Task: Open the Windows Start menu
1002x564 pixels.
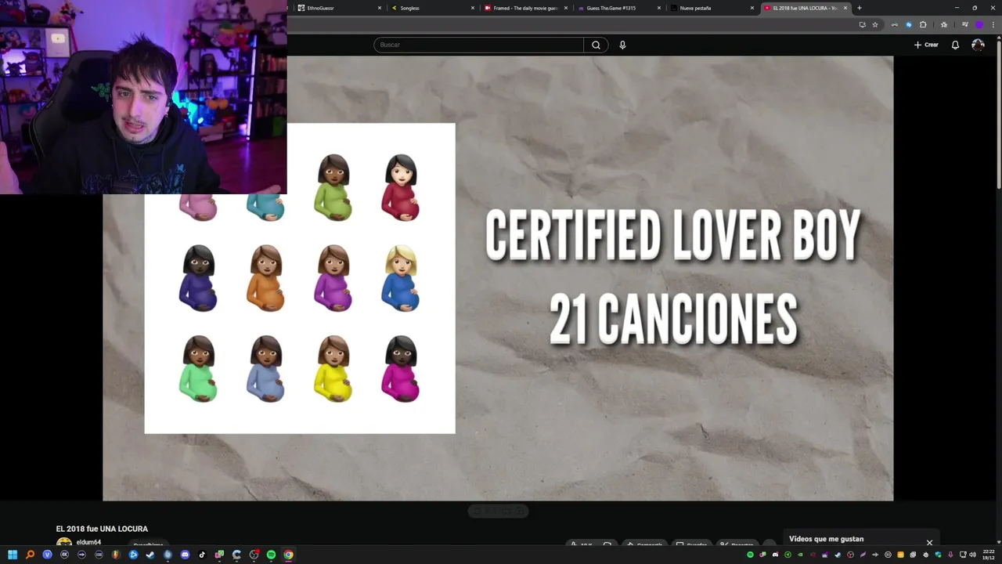Action: 13,555
